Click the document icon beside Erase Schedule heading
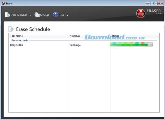 pos(11,29)
